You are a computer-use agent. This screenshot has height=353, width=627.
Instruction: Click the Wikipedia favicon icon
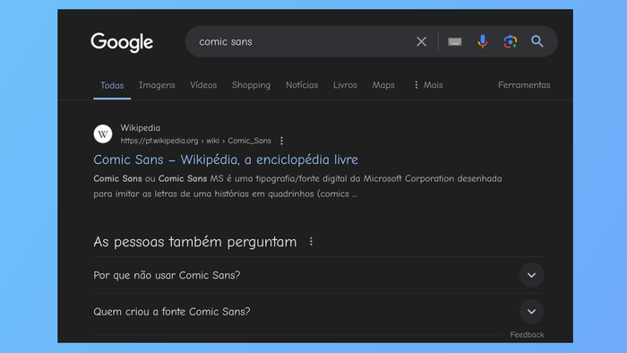tap(103, 133)
